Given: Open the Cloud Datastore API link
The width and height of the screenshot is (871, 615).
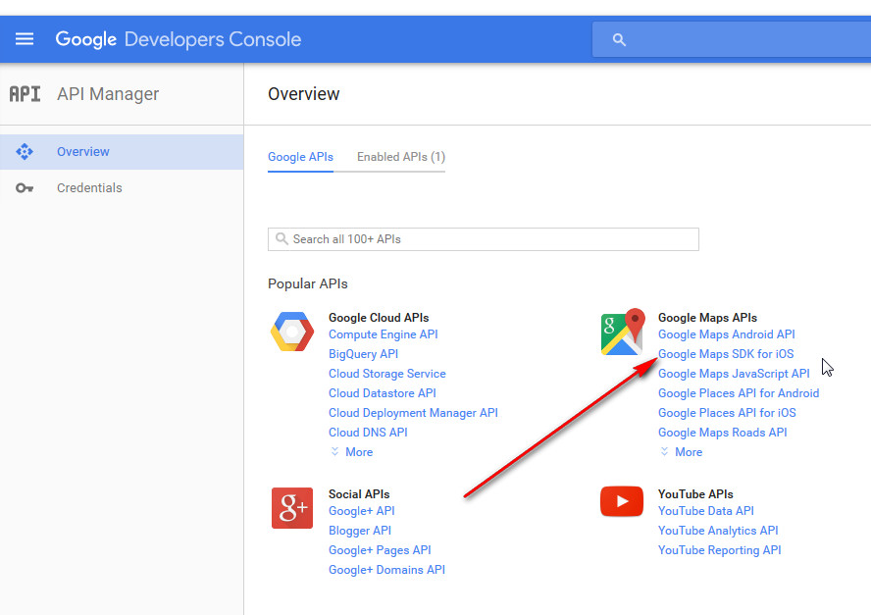Looking at the screenshot, I should coord(383,392).
